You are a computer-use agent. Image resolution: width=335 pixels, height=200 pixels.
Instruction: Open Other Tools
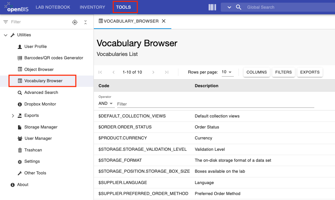(x=35, y=173)
